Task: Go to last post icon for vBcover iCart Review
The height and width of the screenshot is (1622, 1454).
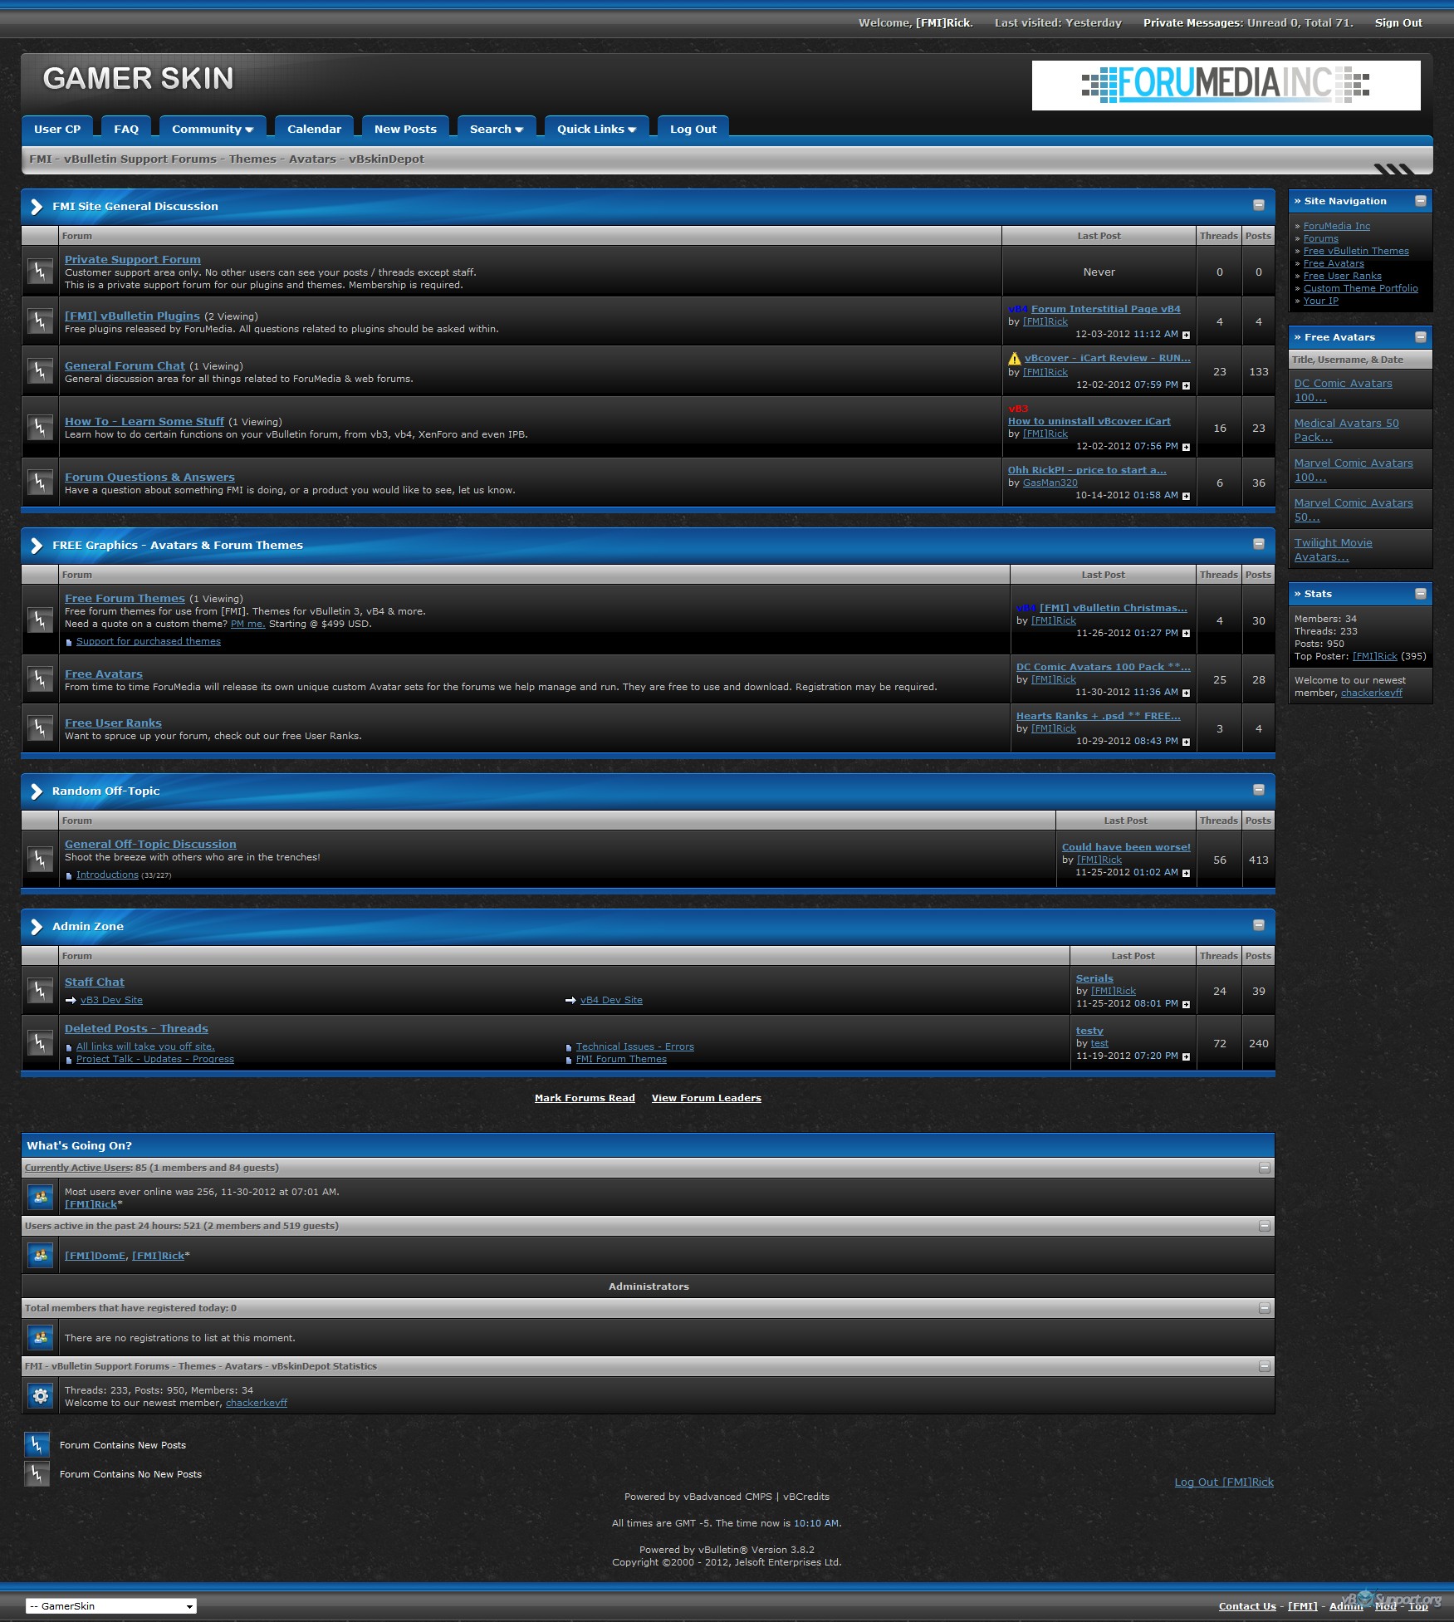Action: 1186,385
